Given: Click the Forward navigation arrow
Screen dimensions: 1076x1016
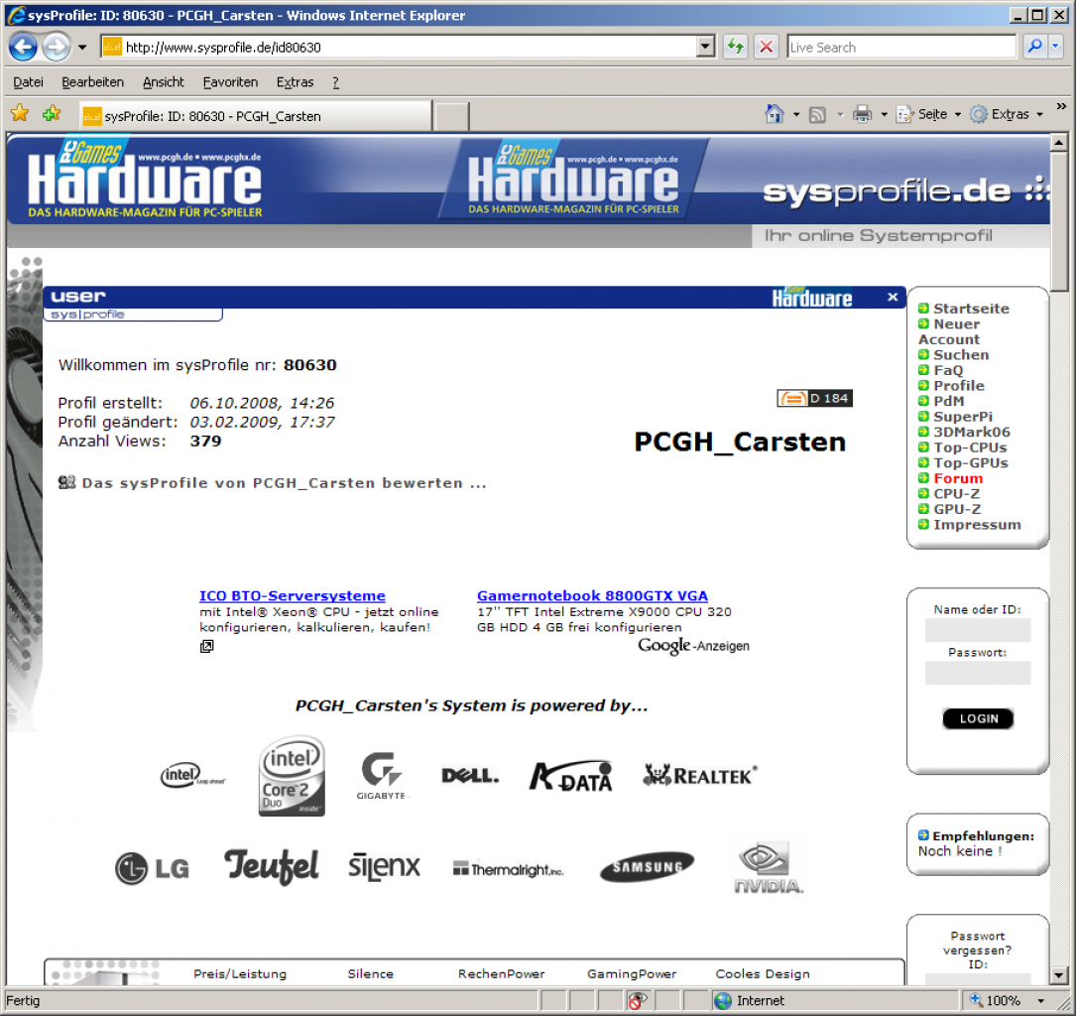Looking at the screenshot, I should click(x=57, y=47).
